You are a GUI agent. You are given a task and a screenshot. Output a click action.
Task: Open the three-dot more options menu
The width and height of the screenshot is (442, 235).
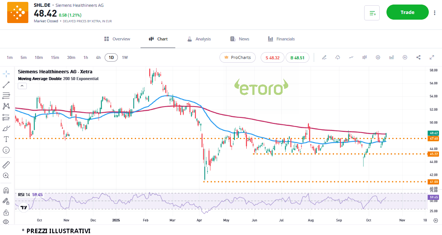pyautogui.click(x=434, y=12)
